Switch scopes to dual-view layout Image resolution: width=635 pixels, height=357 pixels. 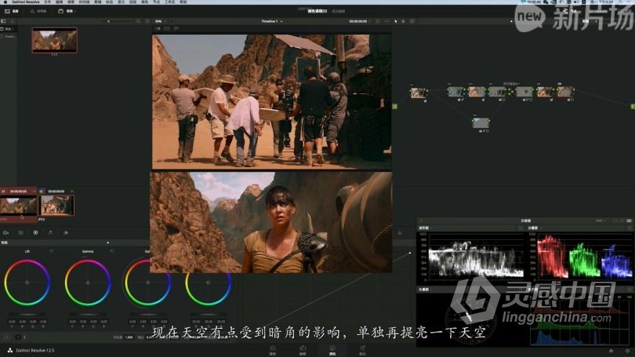click(622, 220)
